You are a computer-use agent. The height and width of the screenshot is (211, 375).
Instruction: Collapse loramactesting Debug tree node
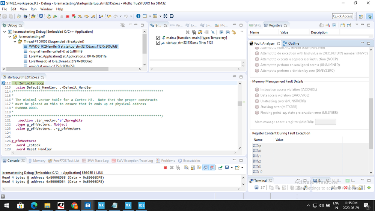tap(5, 32)
